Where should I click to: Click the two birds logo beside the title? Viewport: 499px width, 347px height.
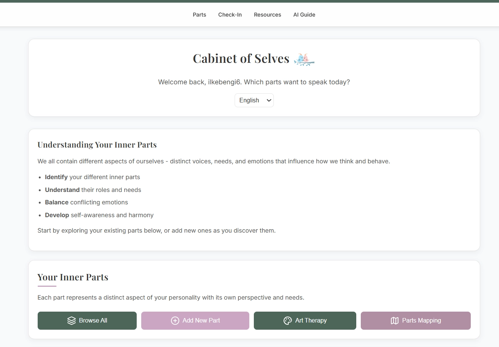pos(304,59)
